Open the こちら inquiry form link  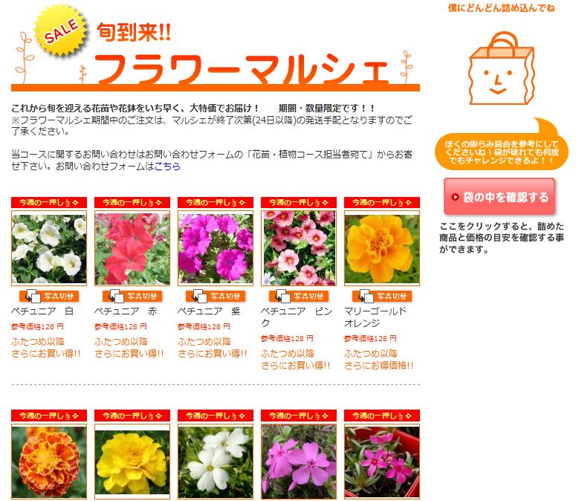pos(167,167)
